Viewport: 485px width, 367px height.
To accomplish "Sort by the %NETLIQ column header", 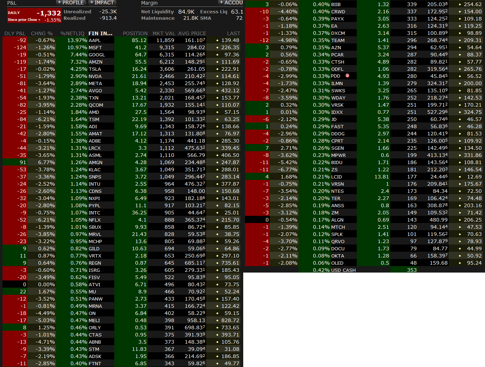I will pos(72,33).
